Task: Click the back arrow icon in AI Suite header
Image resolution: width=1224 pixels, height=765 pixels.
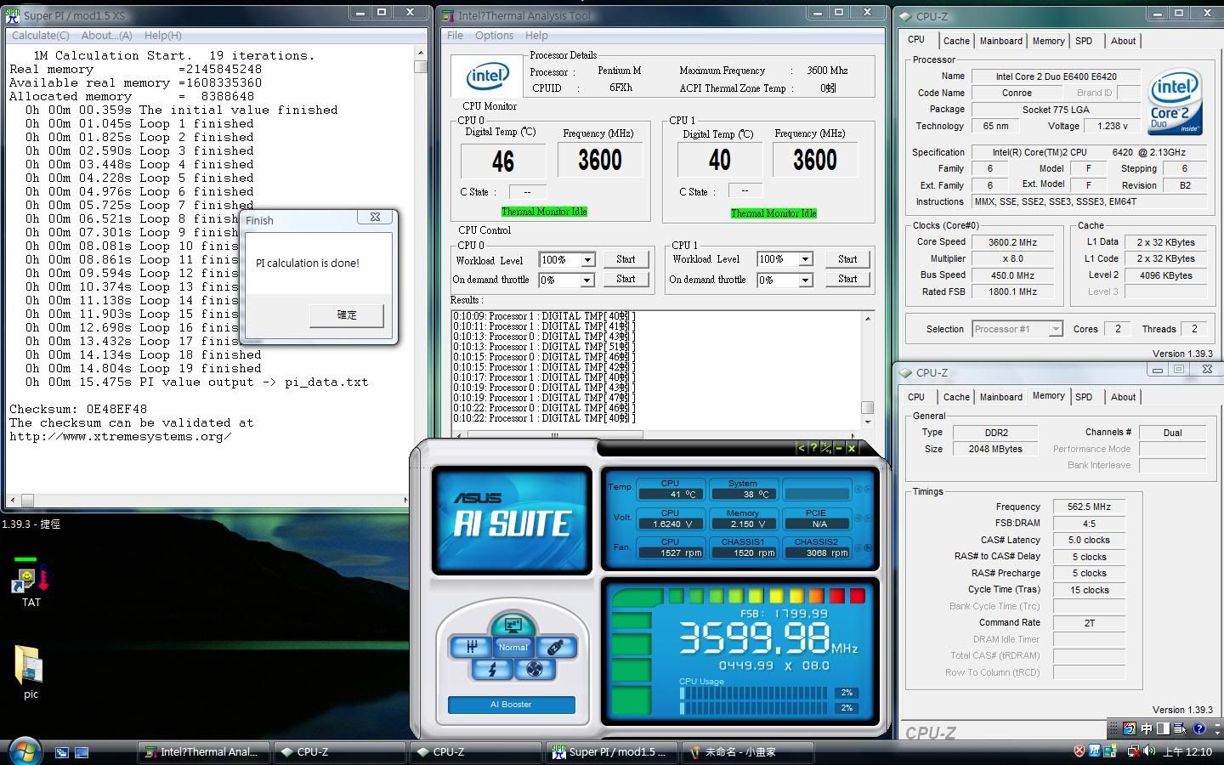Action: coord(801,447)
